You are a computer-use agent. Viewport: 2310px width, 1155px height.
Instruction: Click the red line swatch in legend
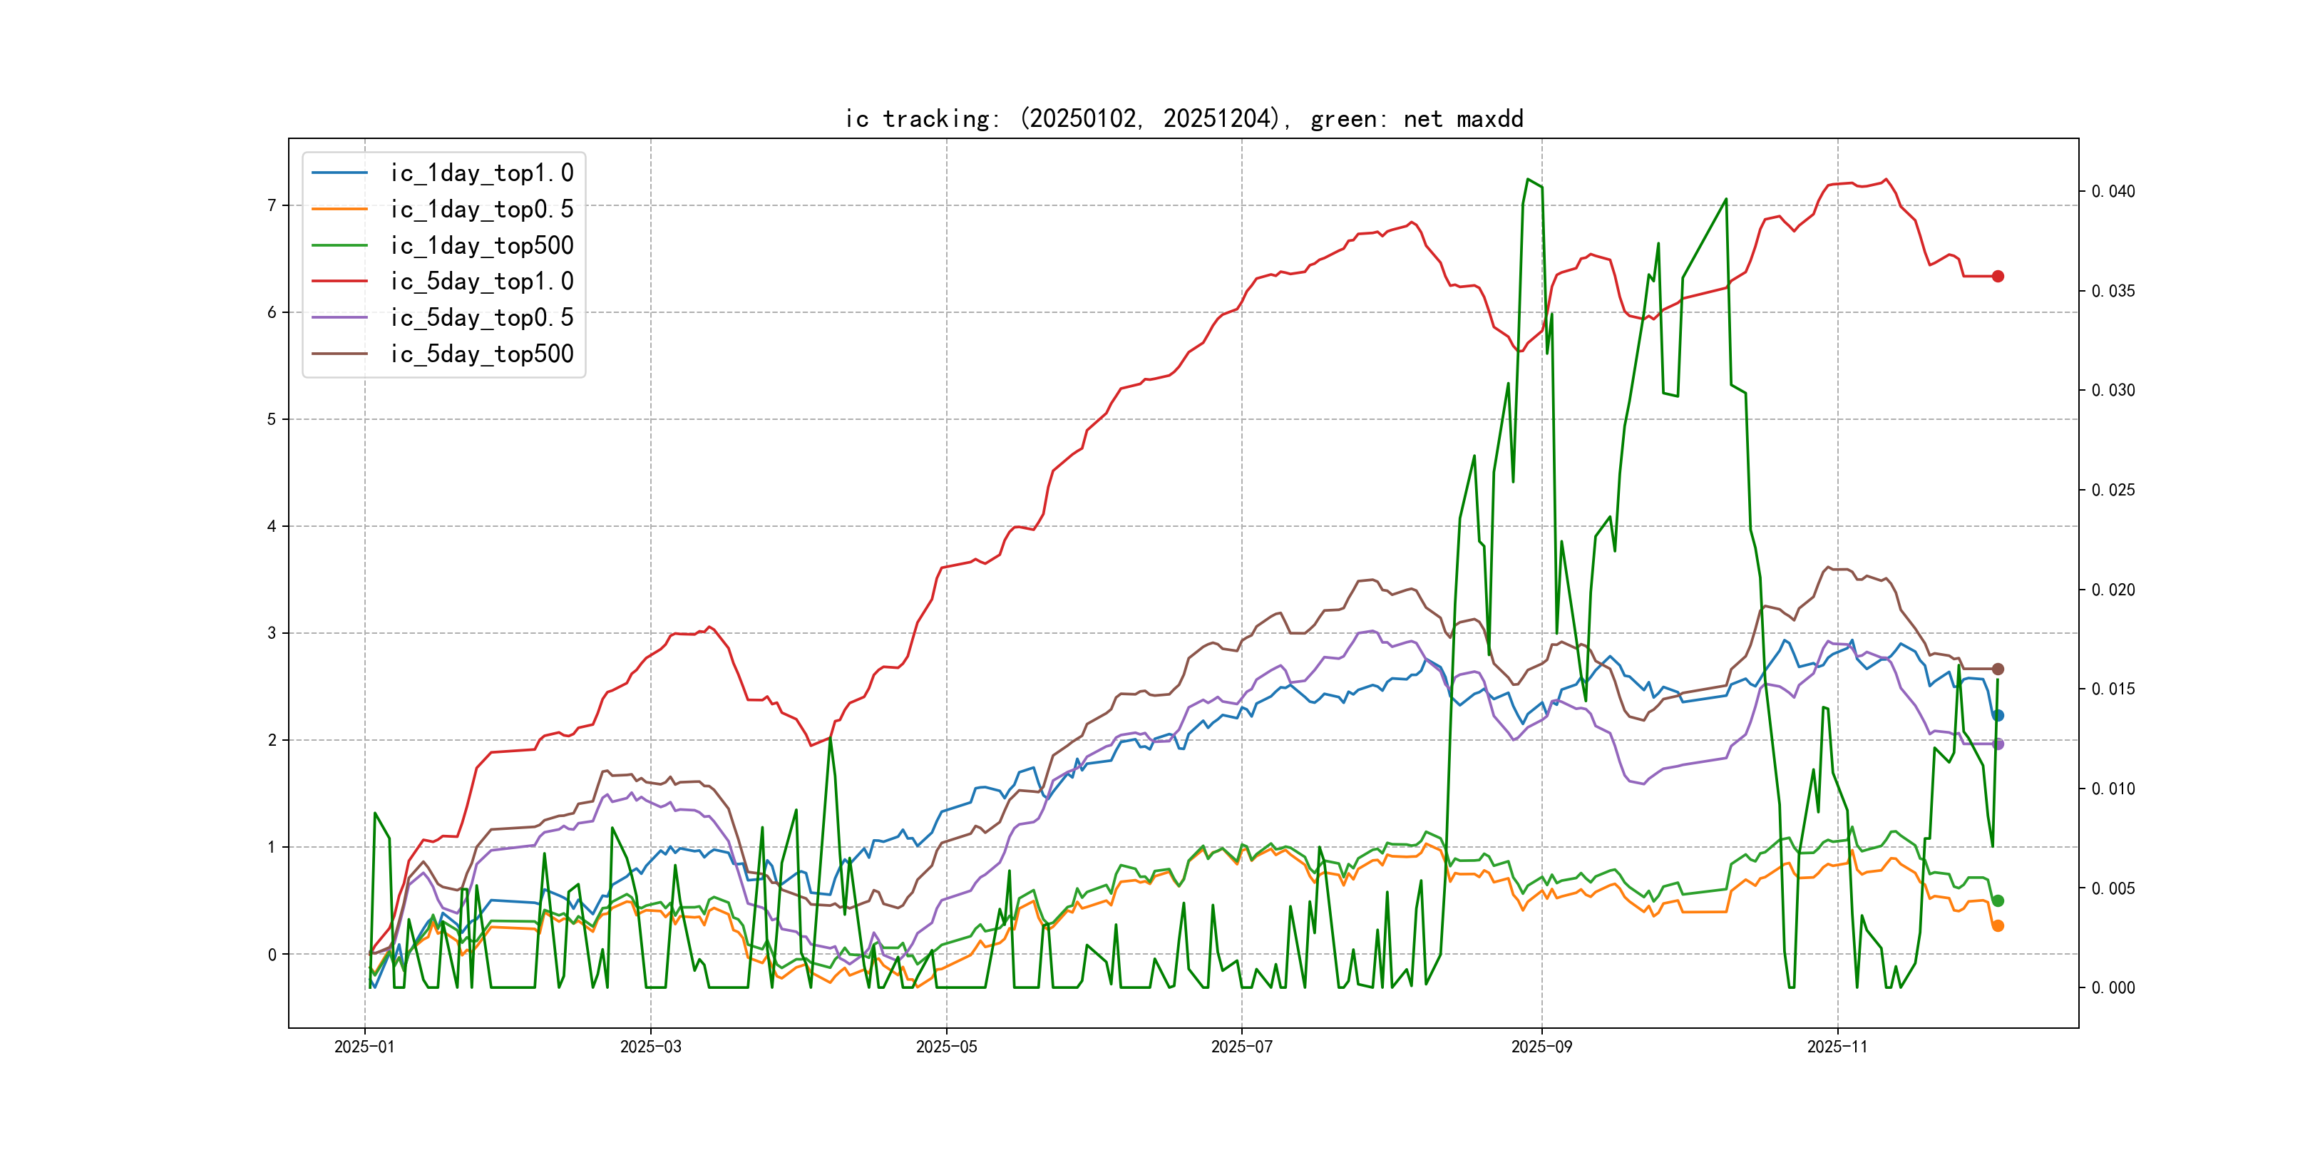click(x=339, y=281)
